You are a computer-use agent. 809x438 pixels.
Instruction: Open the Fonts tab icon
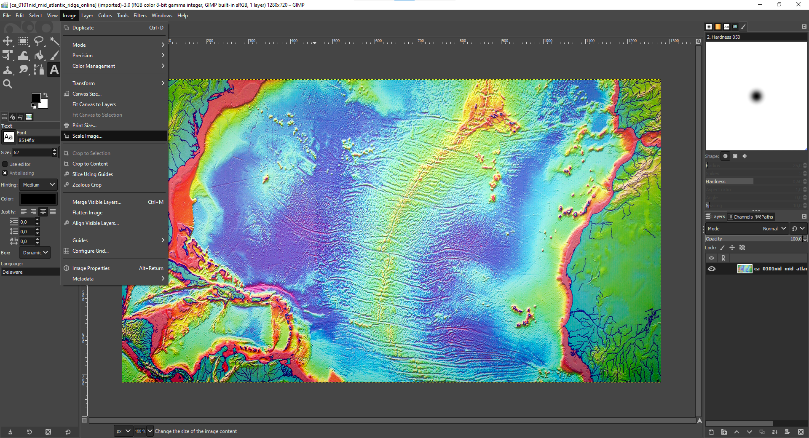[726, 27]
